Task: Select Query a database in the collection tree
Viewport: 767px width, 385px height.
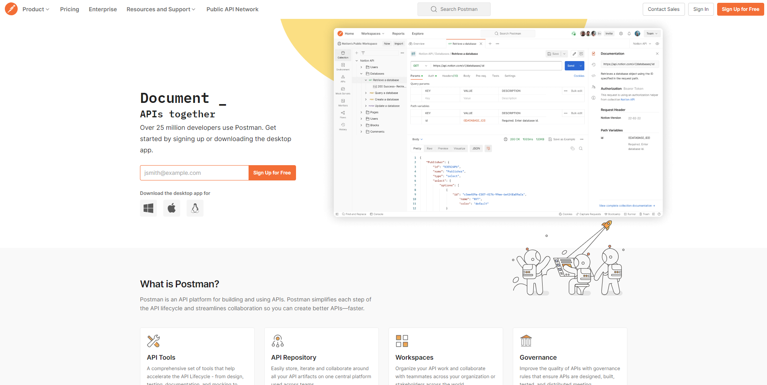Action: click(386, 93)
